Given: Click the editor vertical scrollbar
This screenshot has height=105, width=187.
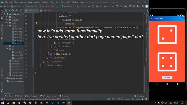Looking at the screenshot, I should tap(145, 80).
